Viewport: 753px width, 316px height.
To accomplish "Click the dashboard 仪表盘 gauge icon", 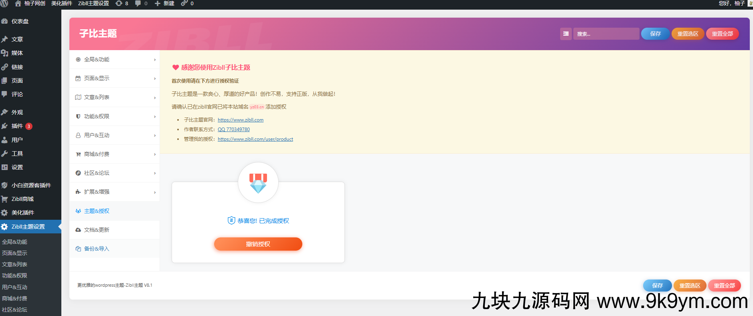I will tap(5, 21).
